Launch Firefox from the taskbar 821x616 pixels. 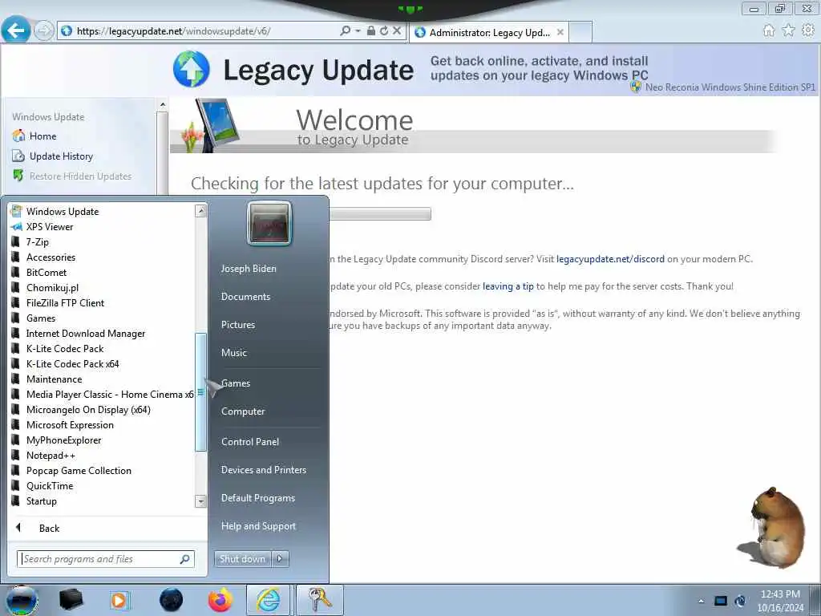(x=220, y=600)
